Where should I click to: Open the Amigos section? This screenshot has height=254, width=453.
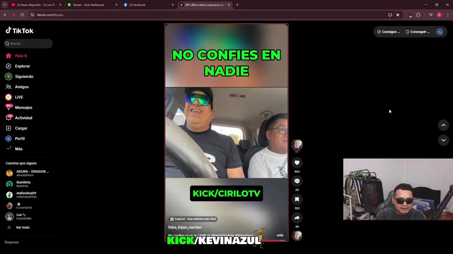point(22,87)
